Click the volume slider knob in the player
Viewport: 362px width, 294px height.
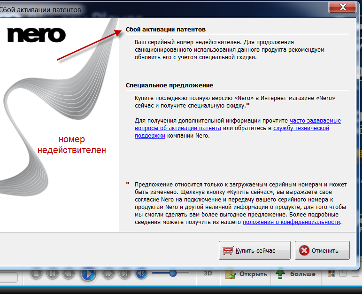[173, 273]
